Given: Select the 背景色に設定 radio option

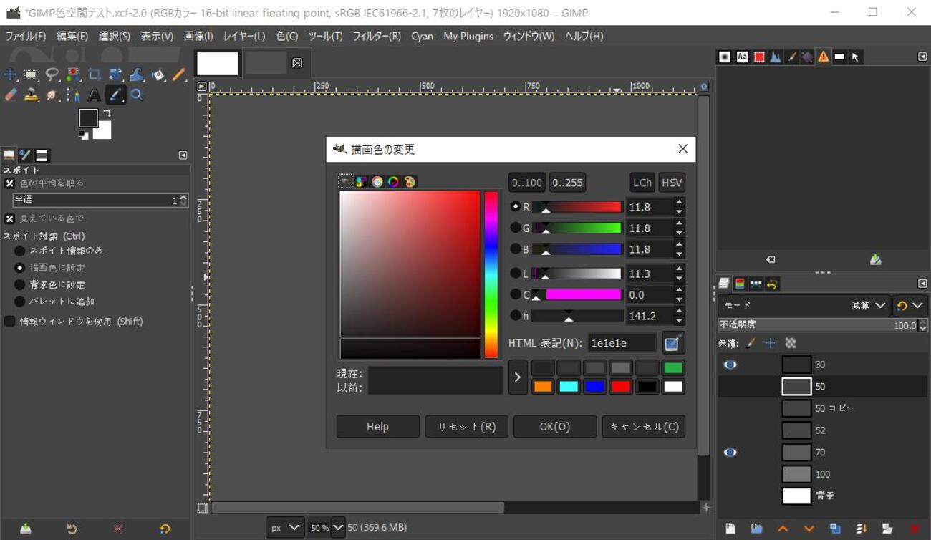Looking at the screenshot, I should (20, 284).
